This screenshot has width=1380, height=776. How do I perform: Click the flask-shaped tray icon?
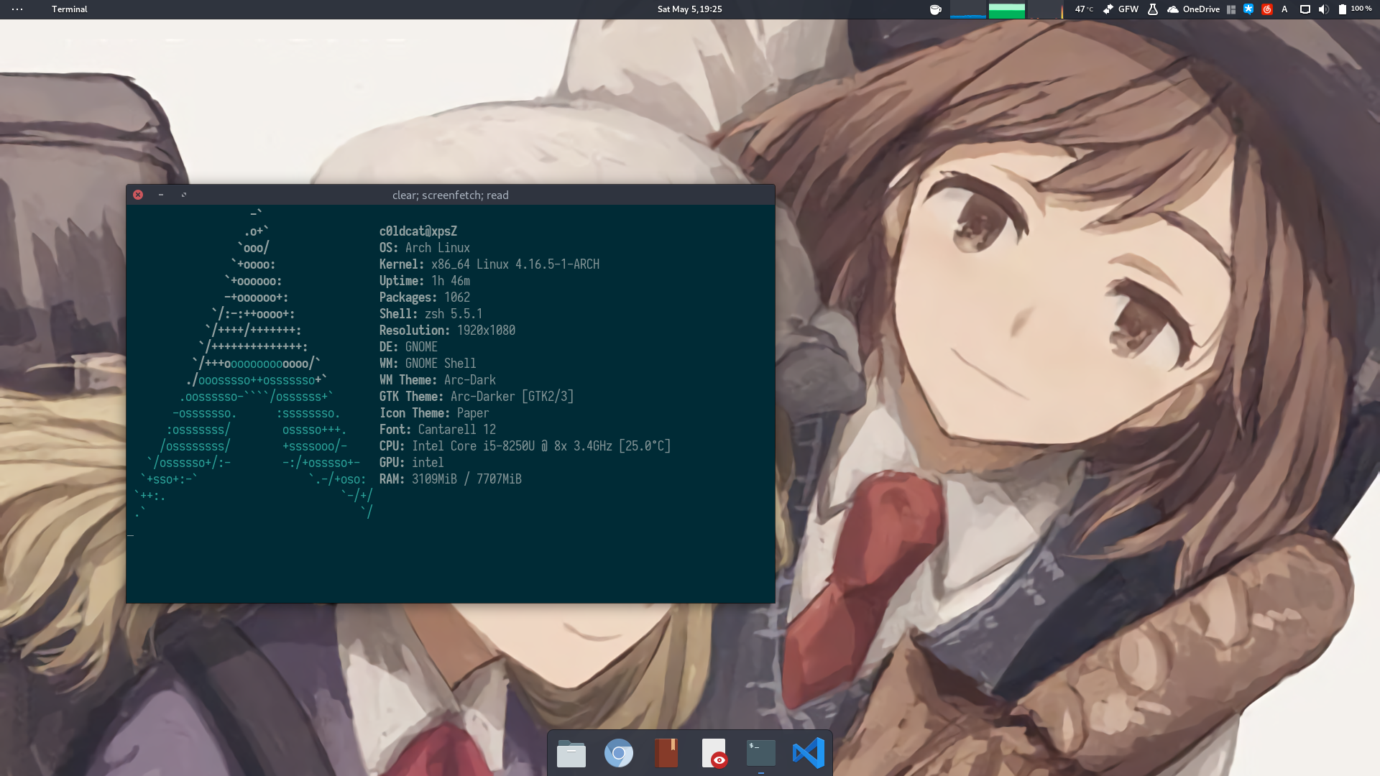1152,9
